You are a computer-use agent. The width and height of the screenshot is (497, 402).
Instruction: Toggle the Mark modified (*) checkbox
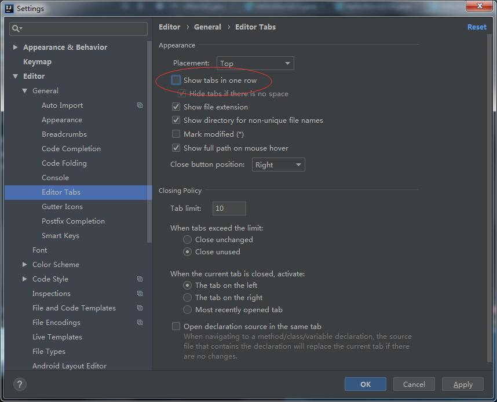click(176, 134)
